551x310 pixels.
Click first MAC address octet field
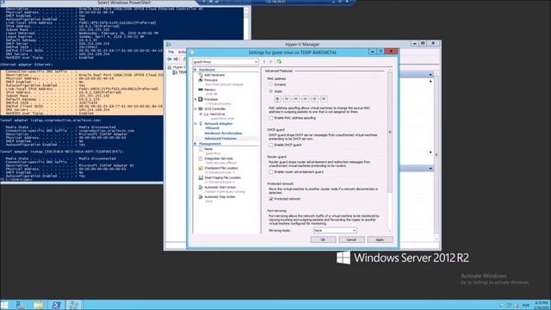[277, 99]
